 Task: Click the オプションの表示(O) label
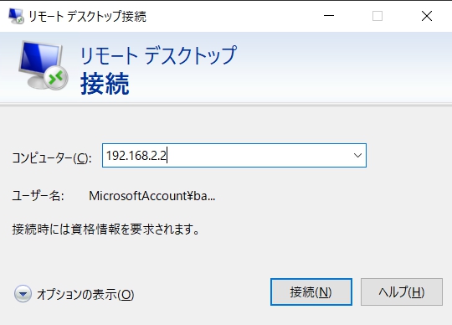click(85, 295)
